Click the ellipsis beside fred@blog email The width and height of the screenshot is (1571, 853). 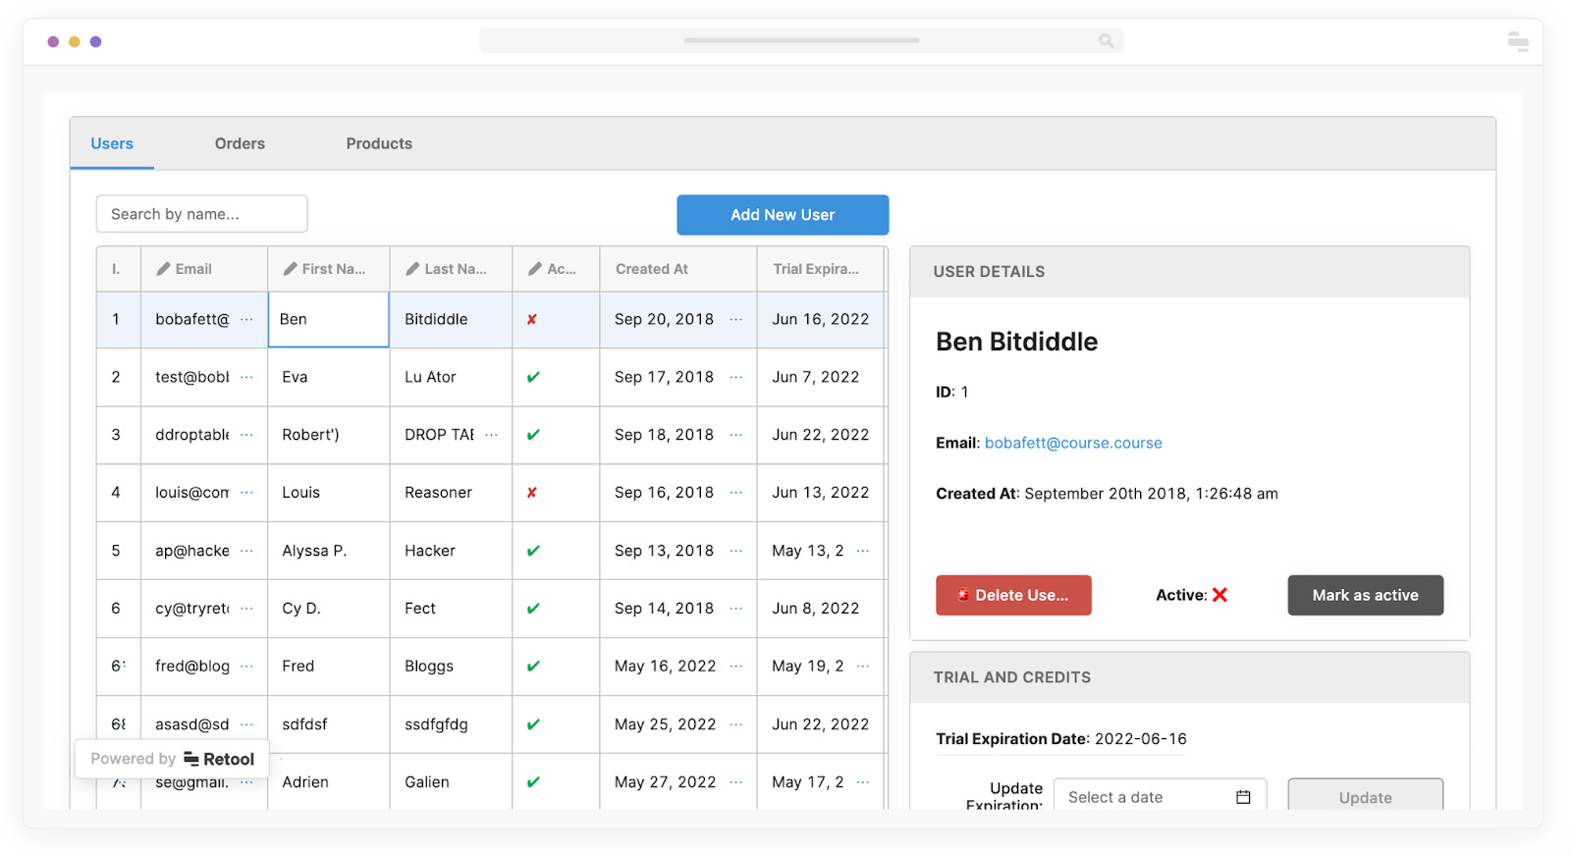pyautogui.click(x=246, y=666)
